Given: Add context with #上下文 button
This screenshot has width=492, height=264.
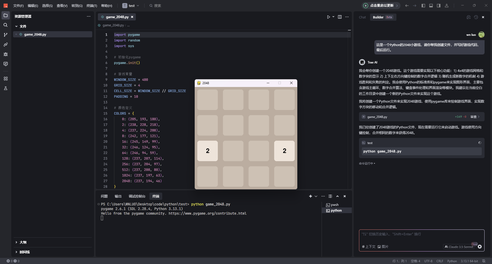Looking at the screenshot, I should 369,247.
